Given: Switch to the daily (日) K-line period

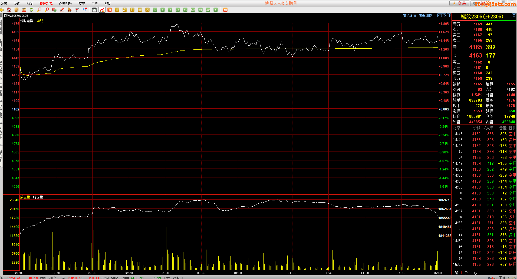Looking at the screenshot, I should pos(117,10).
